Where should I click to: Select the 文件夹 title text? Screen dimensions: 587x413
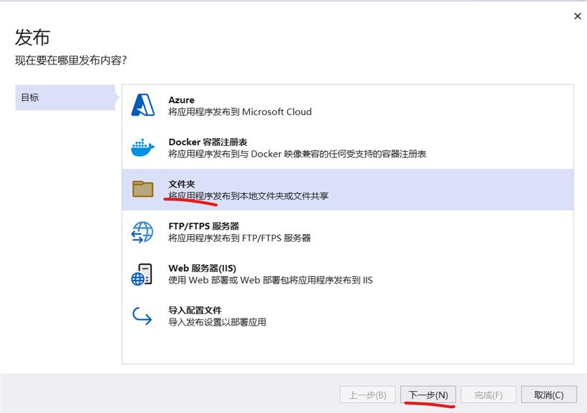tap(182, 184)
